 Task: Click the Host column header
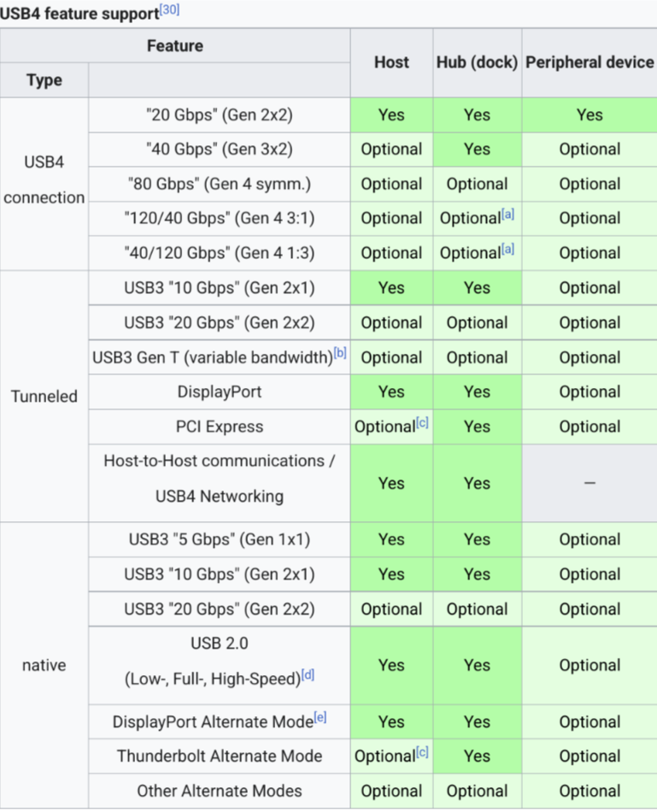(391, 62)
